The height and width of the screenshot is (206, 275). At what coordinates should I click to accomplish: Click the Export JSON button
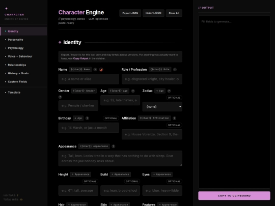(130, 13)
